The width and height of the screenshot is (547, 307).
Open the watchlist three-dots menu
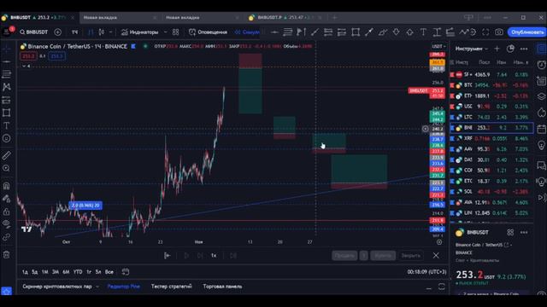click(524, 49)
